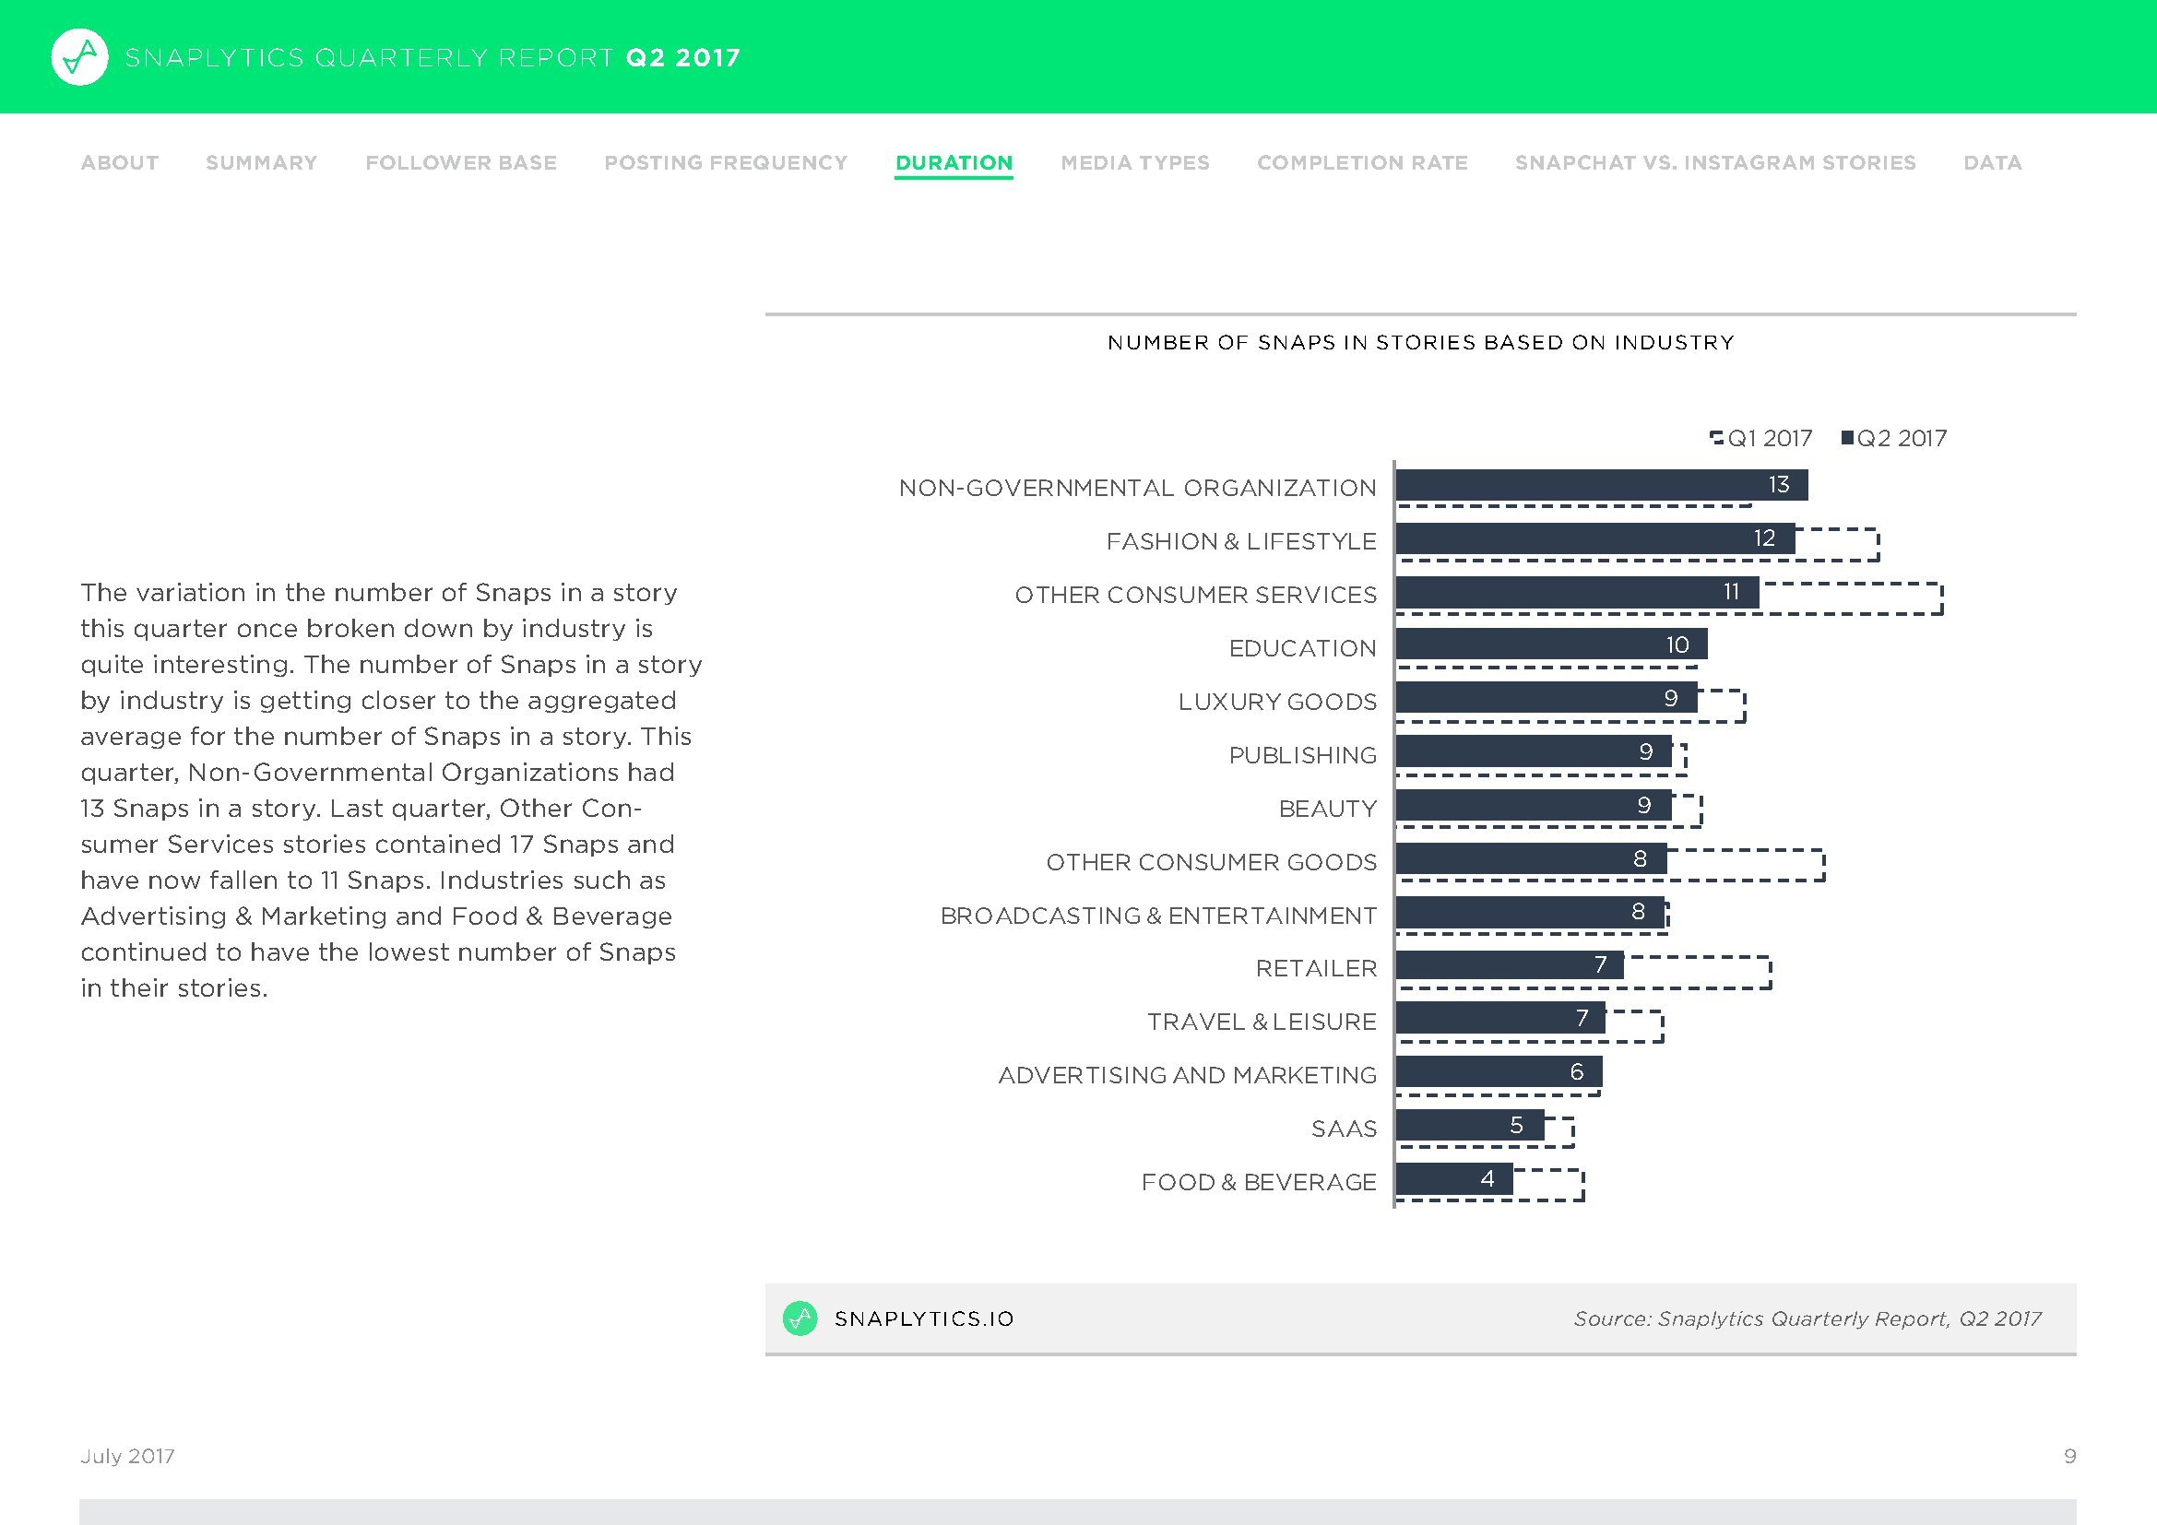This screenshot has height=1525, width=2157.
Task: Click the Q1 2017 dashed legend marker
Action: tap(1716, 438)
